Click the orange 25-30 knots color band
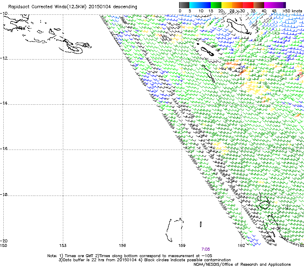Screen dimensions: 304x267 [x=237, y=5]
